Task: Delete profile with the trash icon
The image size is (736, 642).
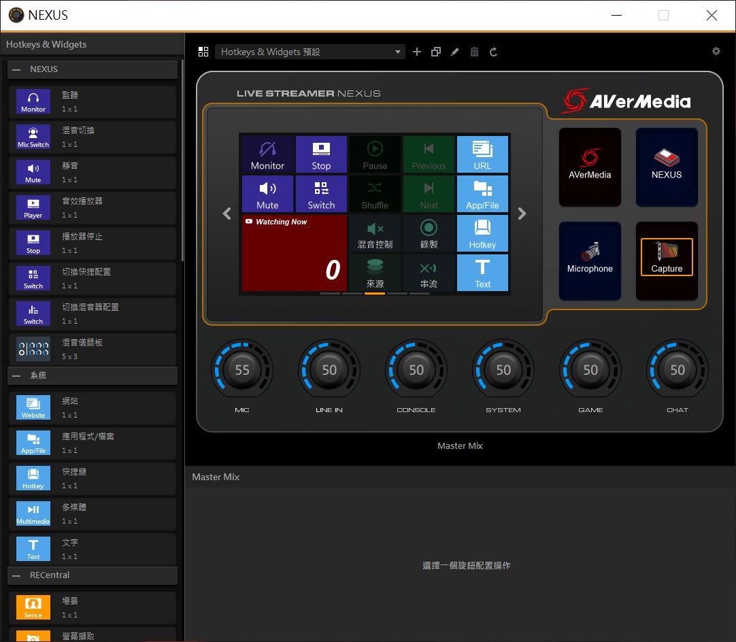Action: tap(474, 52)
